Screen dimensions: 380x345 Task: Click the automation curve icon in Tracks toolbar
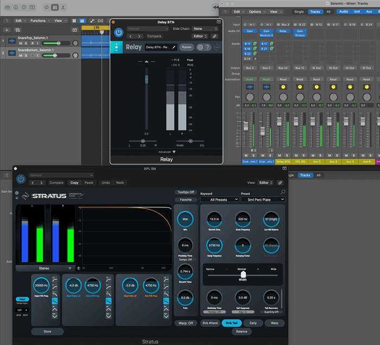[92, 21]
